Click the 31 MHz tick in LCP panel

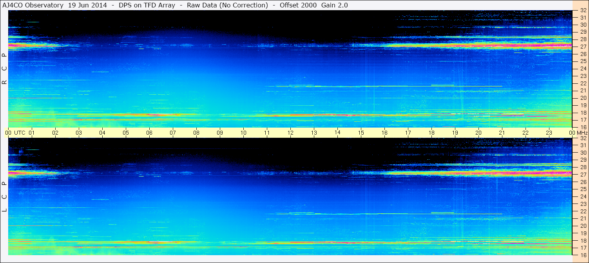point(583,145)
